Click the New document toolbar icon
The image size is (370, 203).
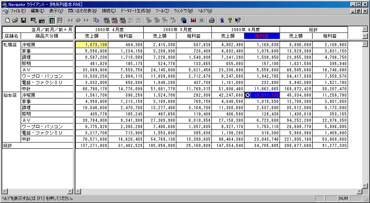[x=7, y=21]
